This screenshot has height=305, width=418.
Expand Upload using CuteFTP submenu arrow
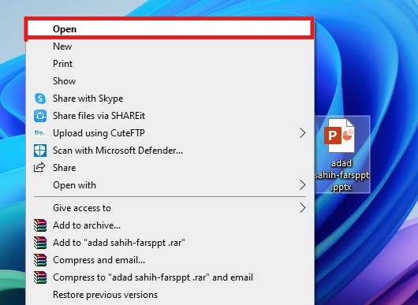302,133
